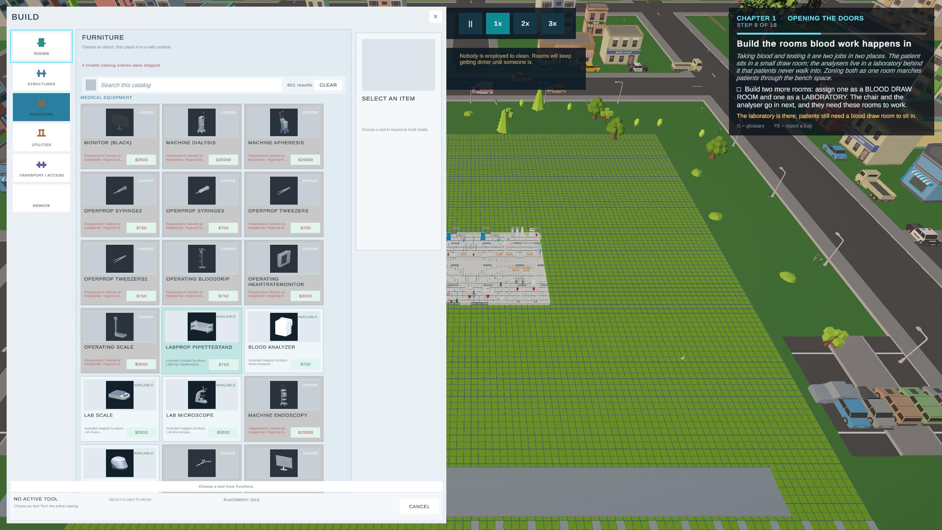Close the Build panel with X
The height and width of the screenshot is (530, 942).
coord(435,17)
